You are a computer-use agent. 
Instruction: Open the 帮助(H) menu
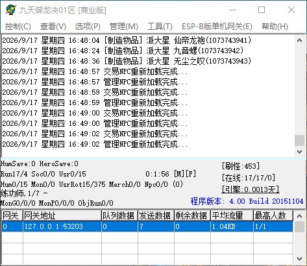click(275, 27)
